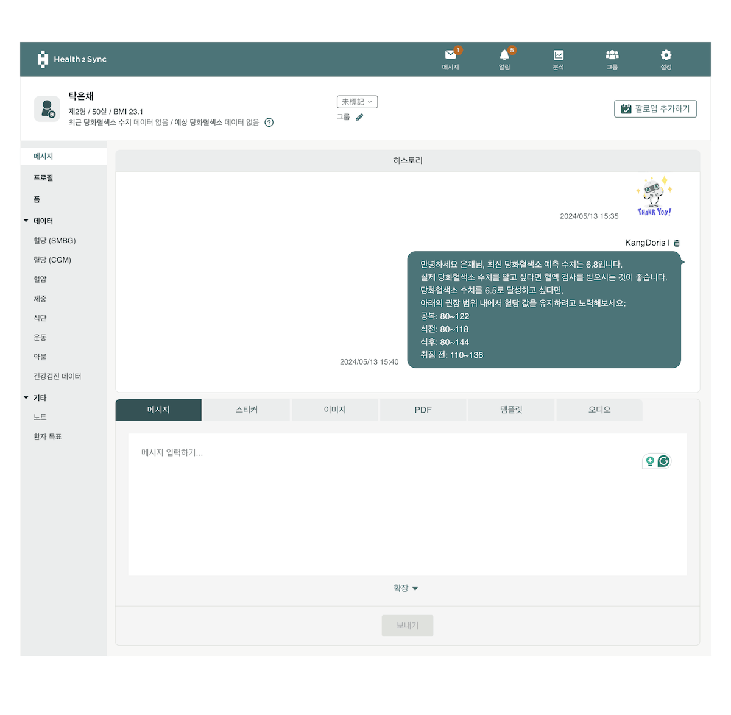Open the 알림 notification bell icon
Viewport: 731px width, 715px height.
(x=504, y=55)
